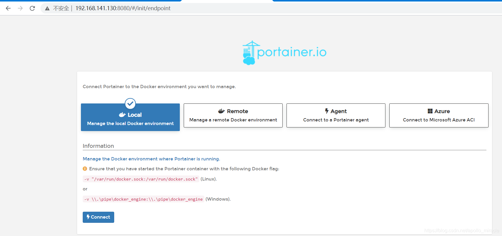The height and width of the screenshot is (236, 502).
Task: Click the Connect button
Action: point(98,217)
